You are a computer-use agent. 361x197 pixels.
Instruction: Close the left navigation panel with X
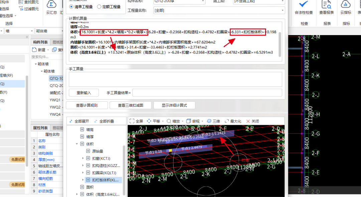[x=27, y=37]
